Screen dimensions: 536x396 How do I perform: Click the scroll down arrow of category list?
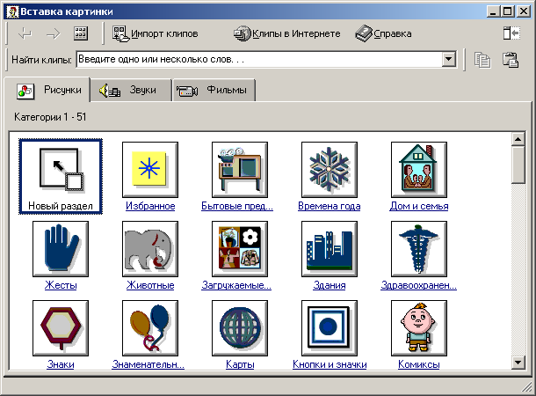518,362
